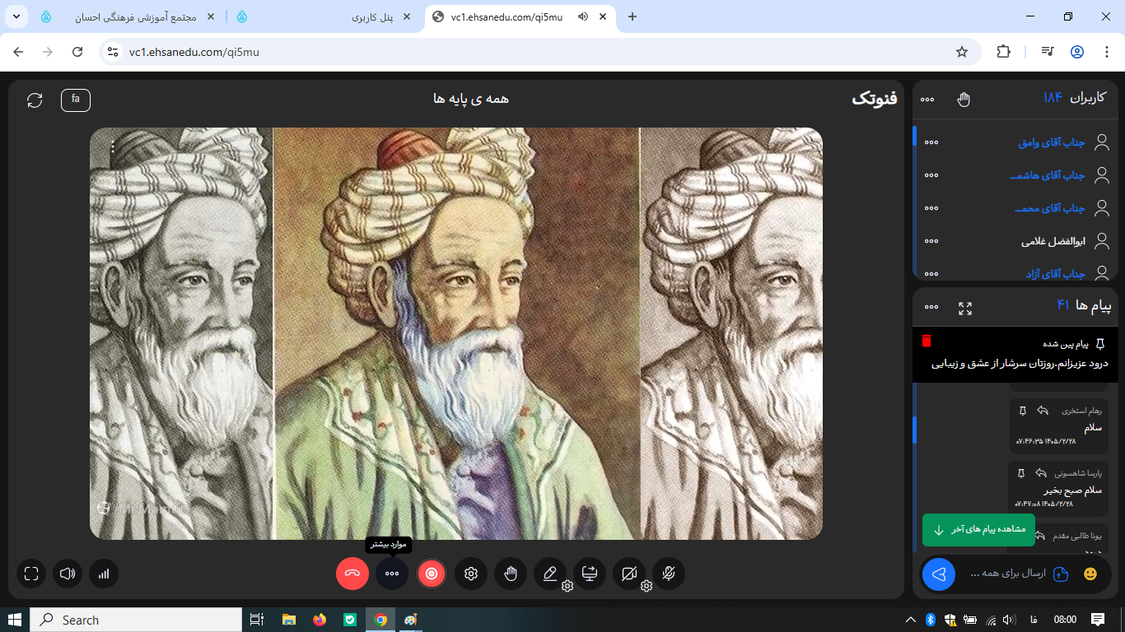Screen dimensions: 1125x632
Task: Send the chat message with the blue button
Action: point(939,574)
